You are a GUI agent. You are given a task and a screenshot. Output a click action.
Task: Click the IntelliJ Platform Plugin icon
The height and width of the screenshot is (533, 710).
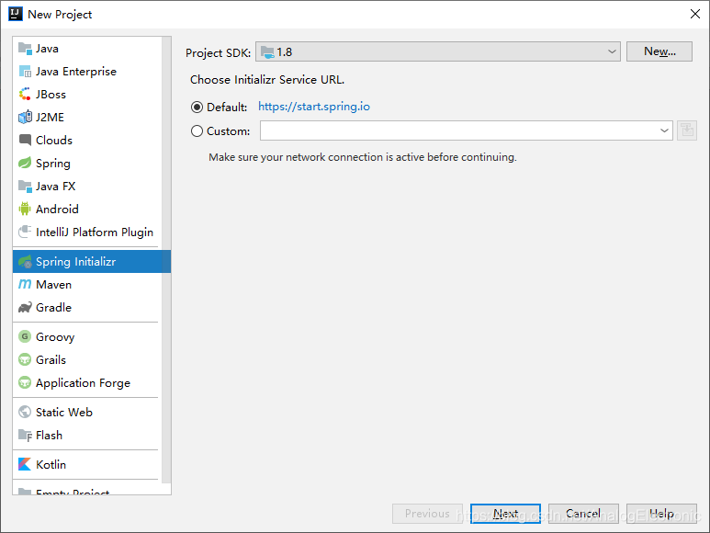(x=25, y=232)
